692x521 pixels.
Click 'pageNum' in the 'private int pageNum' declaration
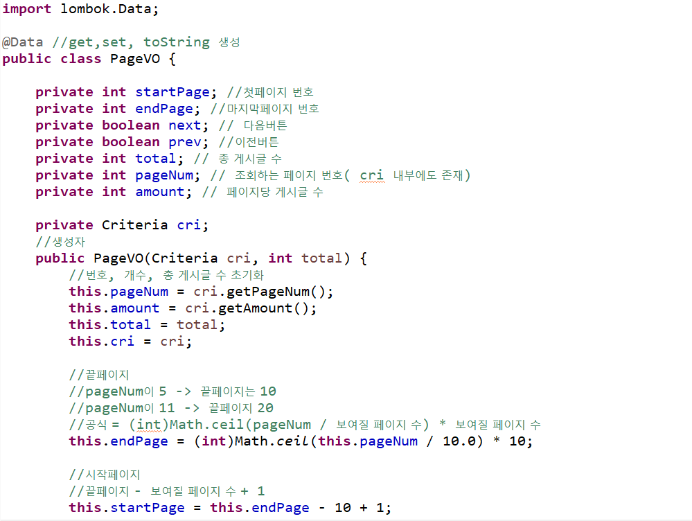[164, 175]
